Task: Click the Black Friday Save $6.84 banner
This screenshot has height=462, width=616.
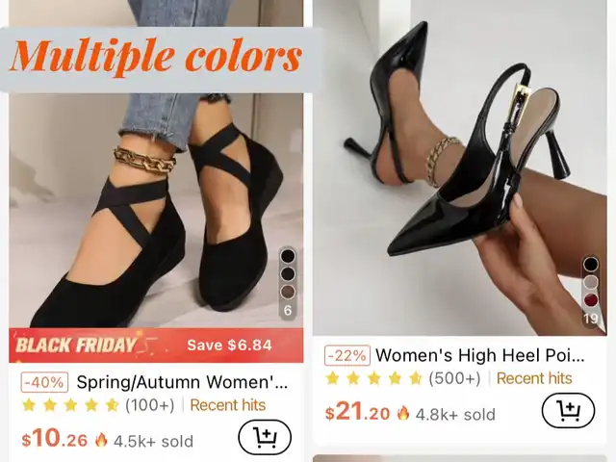Action: 156,346
